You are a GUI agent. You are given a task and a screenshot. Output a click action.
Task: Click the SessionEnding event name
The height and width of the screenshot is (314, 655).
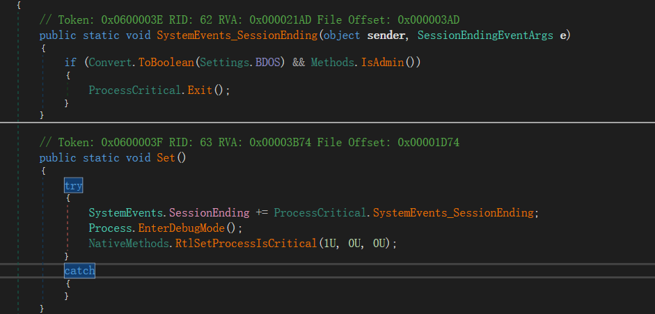tap(209, 213)
